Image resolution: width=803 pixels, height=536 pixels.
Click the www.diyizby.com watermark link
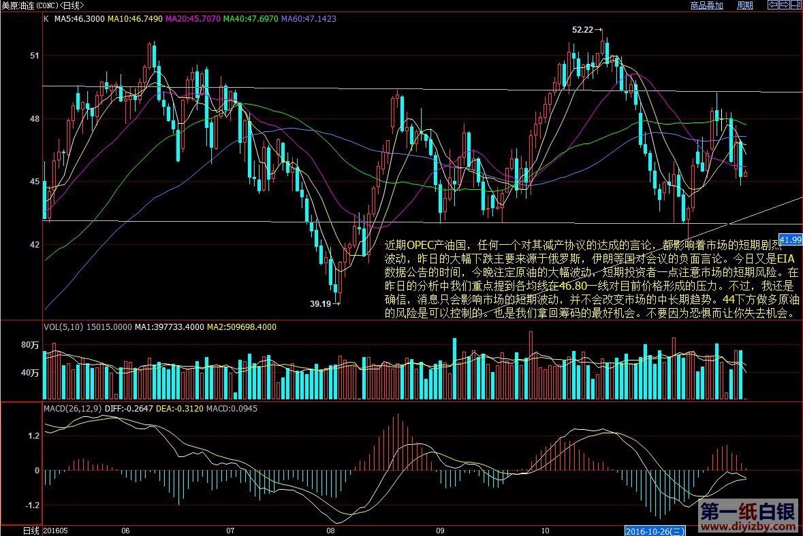[748, 526]
